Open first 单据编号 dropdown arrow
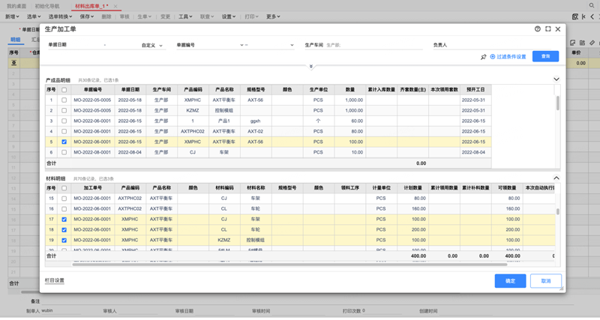Screen dimensions: 600x320 pos(241,45)
